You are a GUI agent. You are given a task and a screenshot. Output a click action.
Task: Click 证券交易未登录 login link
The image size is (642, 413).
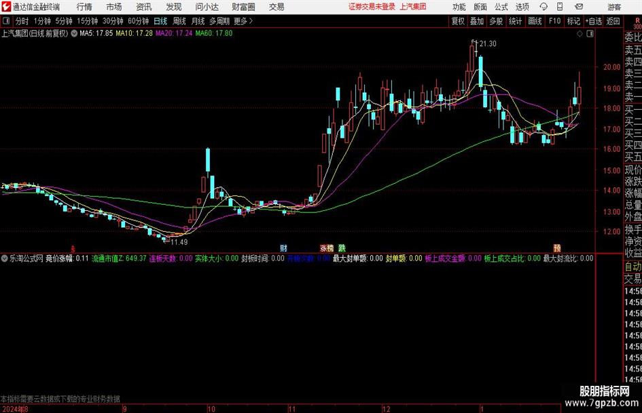click(372, 7)
